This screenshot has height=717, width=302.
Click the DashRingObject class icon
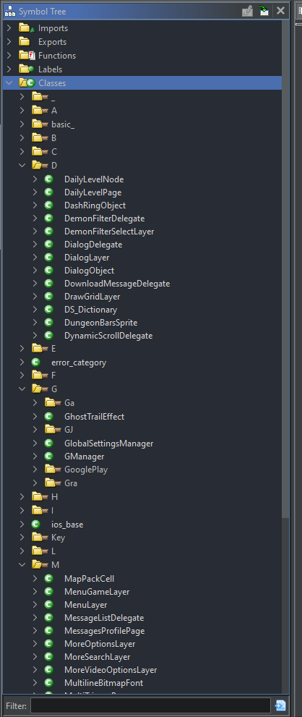click(x=49, y=205)
